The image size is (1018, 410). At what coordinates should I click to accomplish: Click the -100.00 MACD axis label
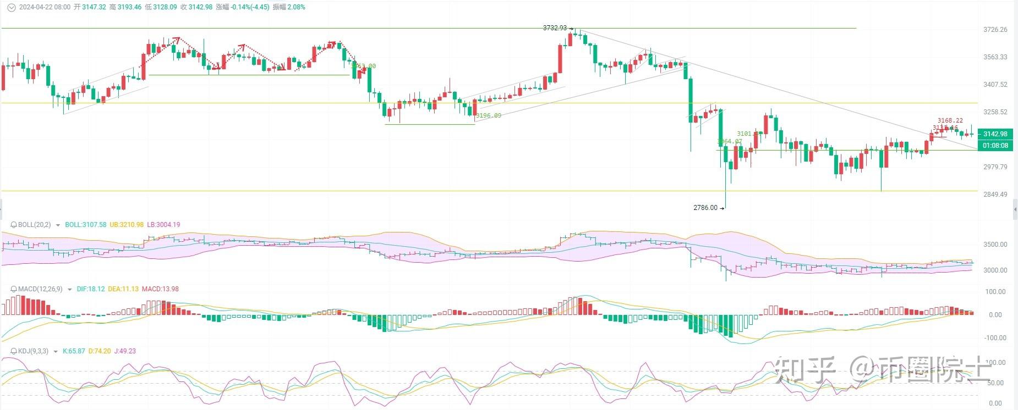(995, 338)
